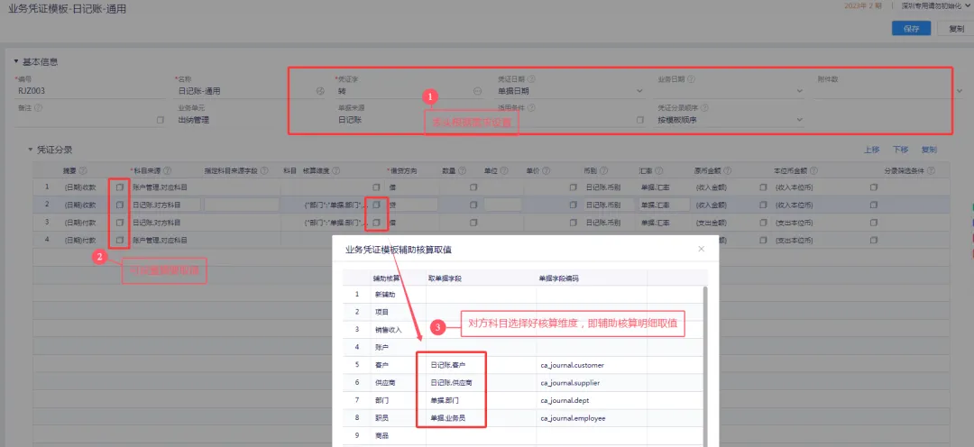
Task: Click the 新辅助 row in the dialog
Action: pyautogui.click(x=525, y=295)
